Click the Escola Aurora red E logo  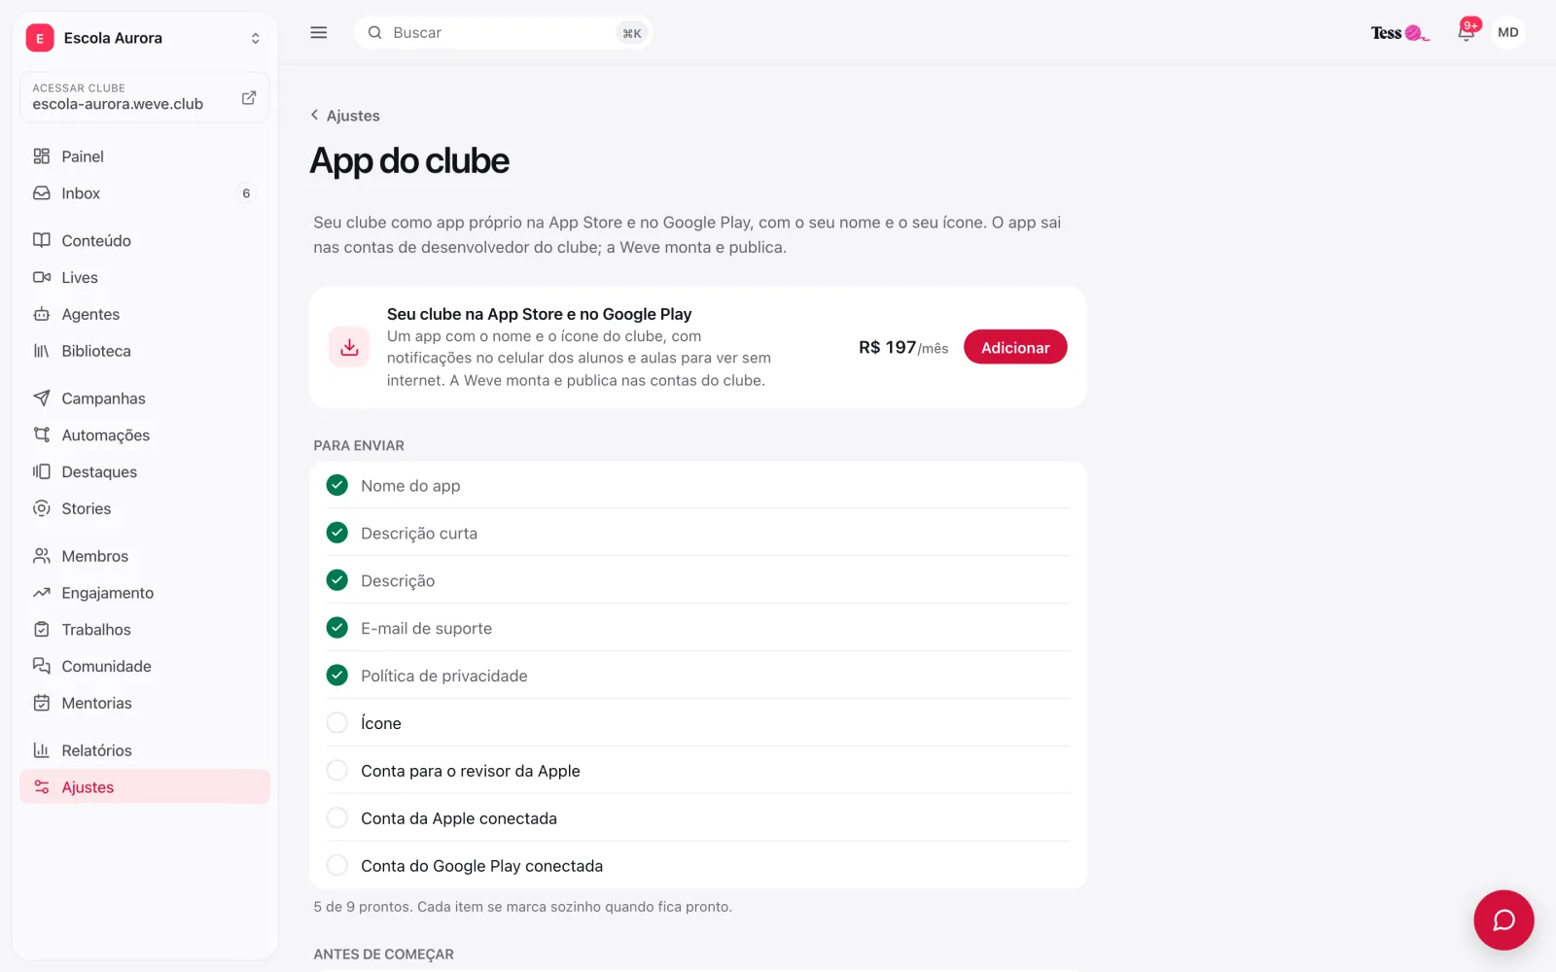point(40,38)
